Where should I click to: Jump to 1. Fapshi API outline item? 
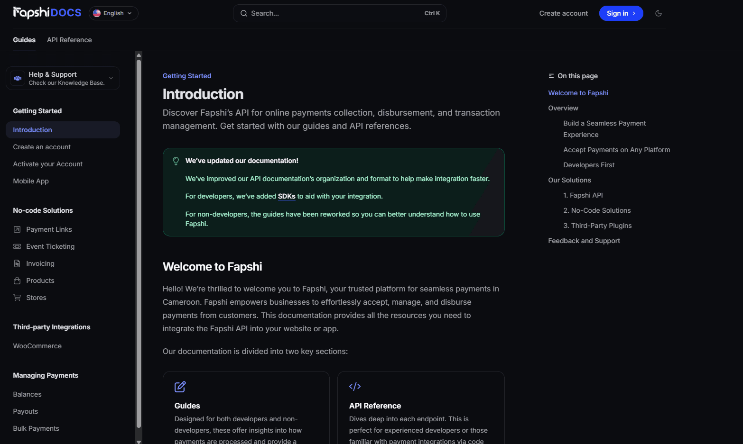[x=583, y=195]
